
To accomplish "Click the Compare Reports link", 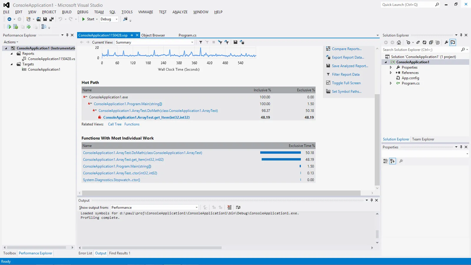I will click(x=346, y=49).
